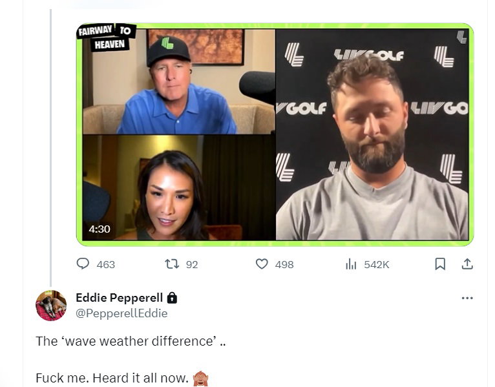Click the Fairway To Heaven logo badge

point(107,37)
